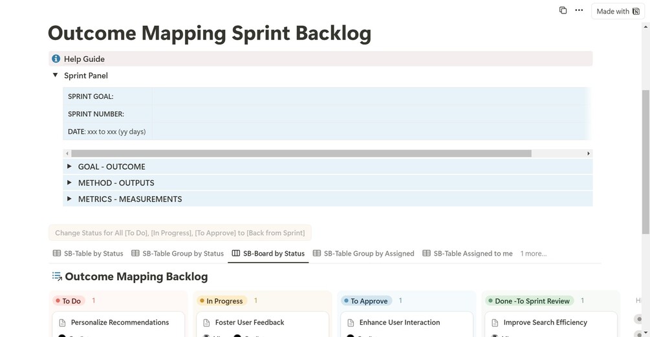This screenshot has width=650, height=337.
Task: Click the Change Status for All button
Action: (x=180, y=233)
